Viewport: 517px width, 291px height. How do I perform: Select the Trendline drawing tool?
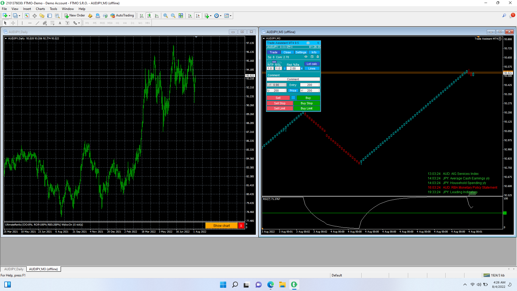click(37, 23)
